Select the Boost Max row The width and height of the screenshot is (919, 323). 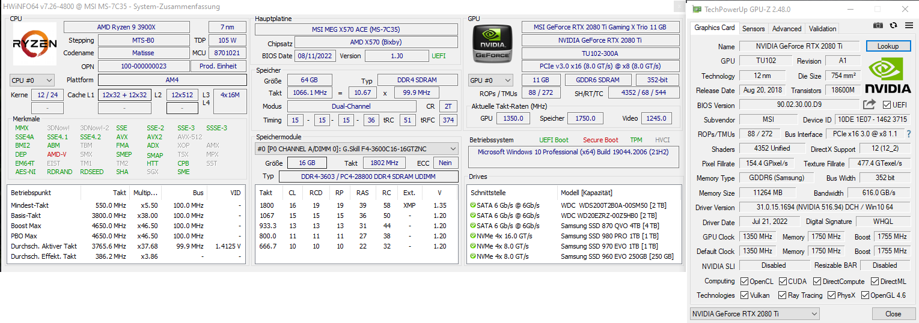(x=126, y=226)
